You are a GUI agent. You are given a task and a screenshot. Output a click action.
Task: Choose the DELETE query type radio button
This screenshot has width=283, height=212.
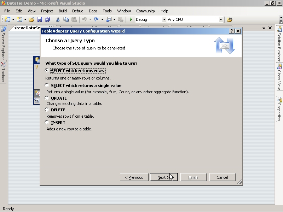point(47,110)
